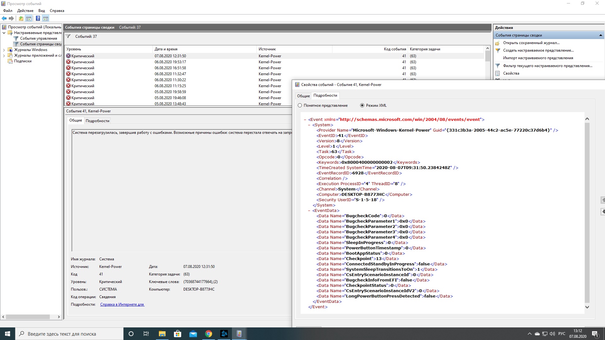Open Cortana circle icon on taskbar
The image size is (605, 340).
[x=131, y=334]
